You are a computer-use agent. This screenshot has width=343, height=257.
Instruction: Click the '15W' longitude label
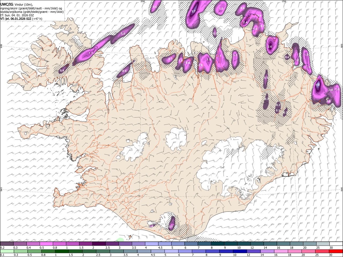coord(284,1)
